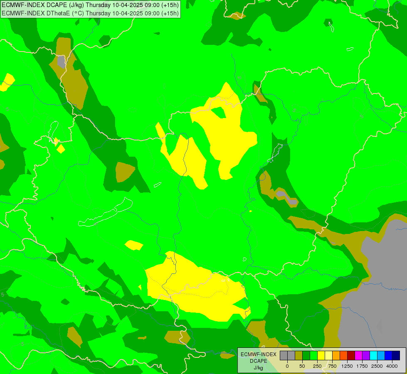Image resolution: width=407 pixels, height=374 pixels.
Task: Click the cyan legend swatch
Action: coord(373,356)
